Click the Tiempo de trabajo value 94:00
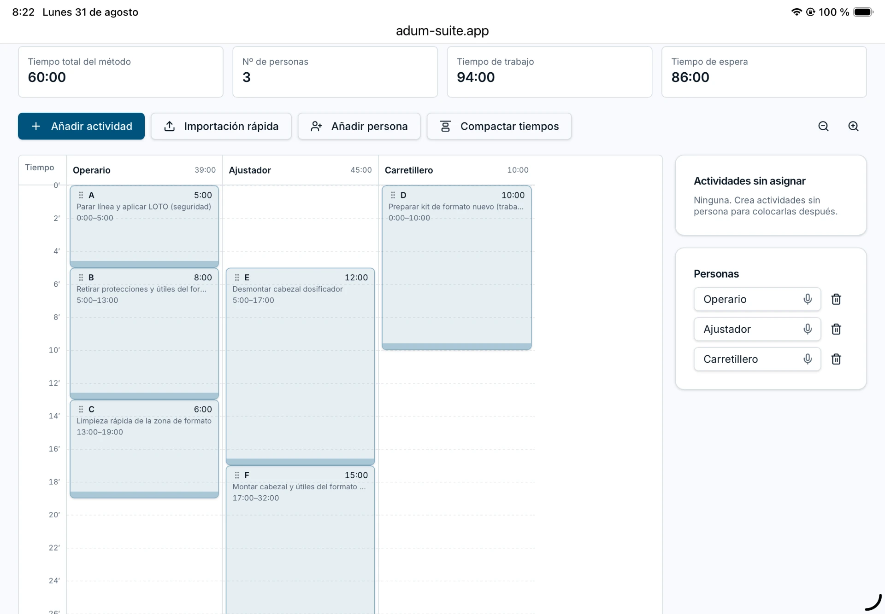 [x=476, y=77]
